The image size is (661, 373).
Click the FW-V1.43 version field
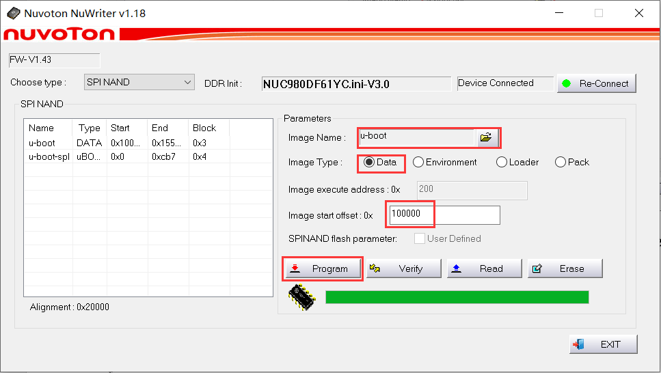[x=55, y=60]
